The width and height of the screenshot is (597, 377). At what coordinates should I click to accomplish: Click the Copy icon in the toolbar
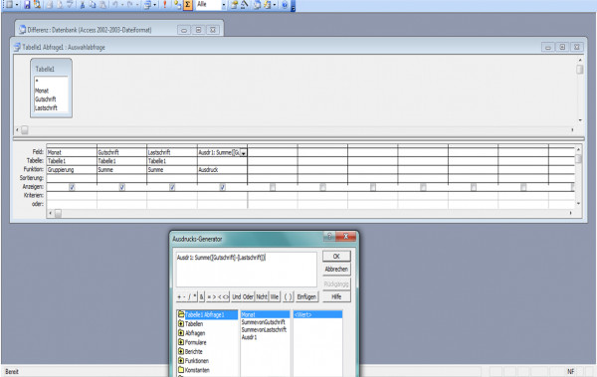pos(93,5)
